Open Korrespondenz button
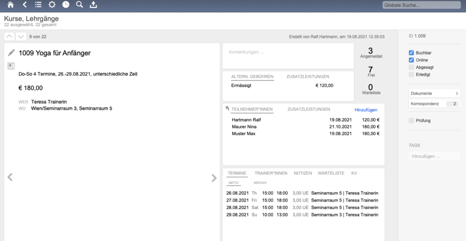Viewport: 466px width, 241px height. [x=434, y=104]
